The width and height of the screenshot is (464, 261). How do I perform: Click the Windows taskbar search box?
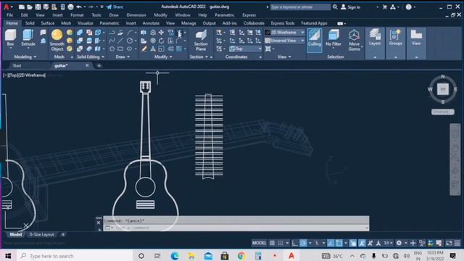click(x=75, y=256)
